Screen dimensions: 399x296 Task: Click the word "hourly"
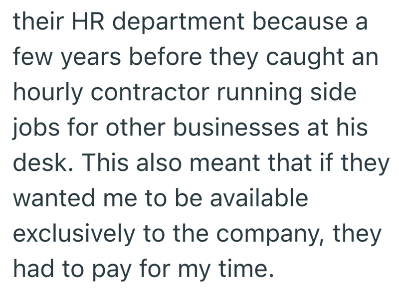[47, 93]
